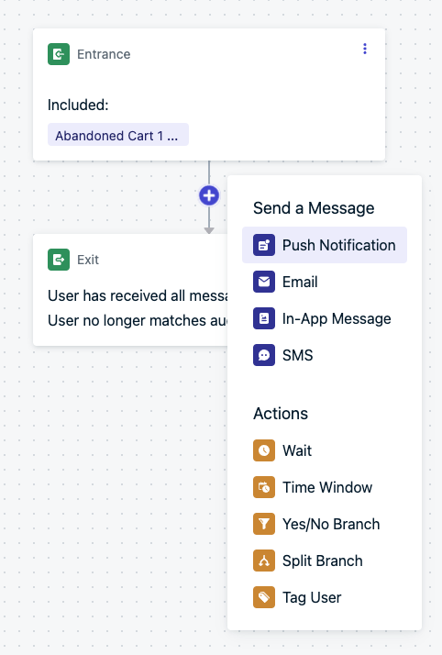Image resolution: width=442 pixels, height=655 pixels.
Task: Click the In-App Message icon
Action: point(264,318)
